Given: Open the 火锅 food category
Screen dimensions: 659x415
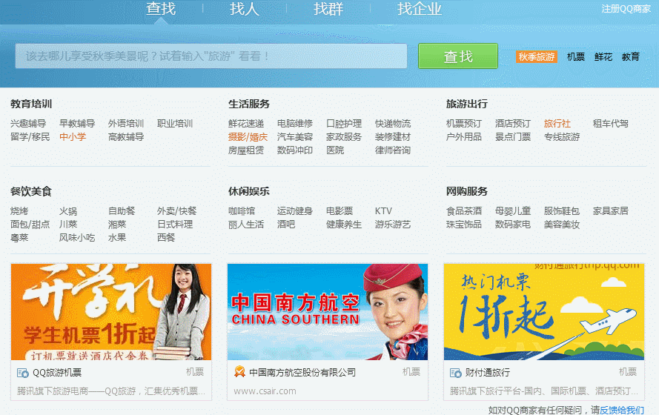Looking at the screenshot, I should (x=68, y=211).
